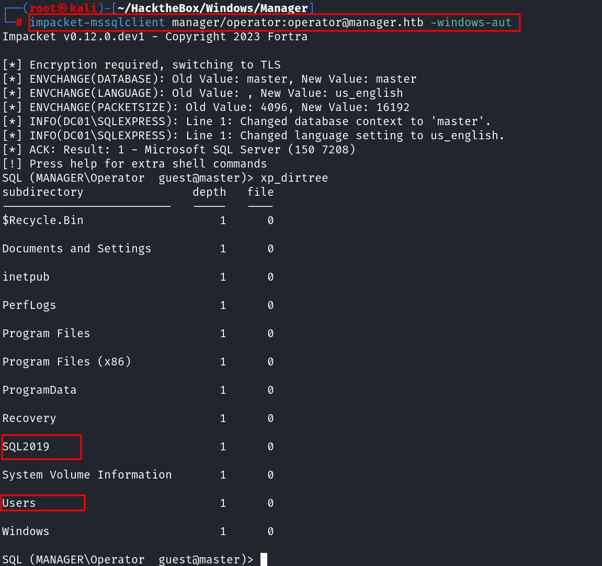Image resolution: width=602 pixels, height=566 pixels.
Task: Select the SQL2019 directory entry
Action: tap(26, 447)
